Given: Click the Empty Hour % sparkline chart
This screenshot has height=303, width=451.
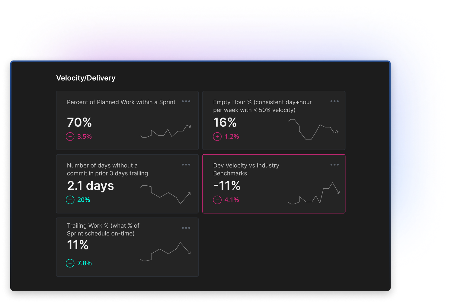Looking at the screenshot, I should click(x=313, y=129).
